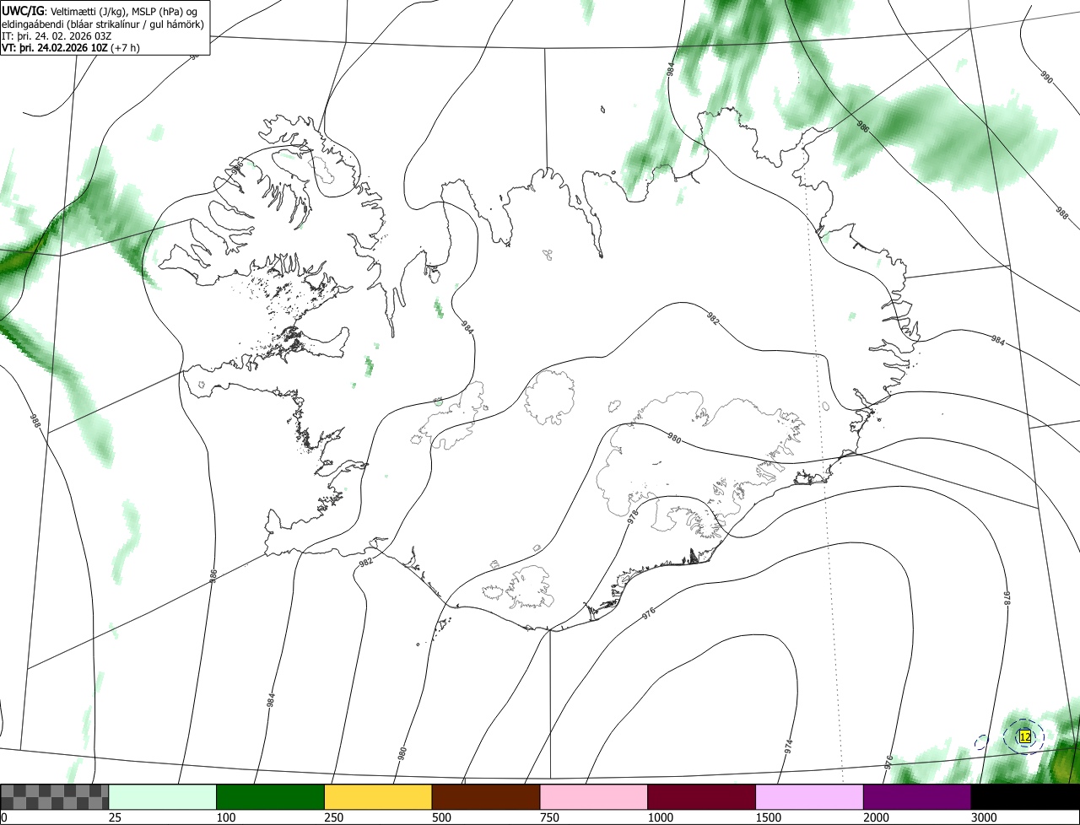Pick the maroon 1000–1500 legend swatch
1080x825 pixels.
point(702,797)
